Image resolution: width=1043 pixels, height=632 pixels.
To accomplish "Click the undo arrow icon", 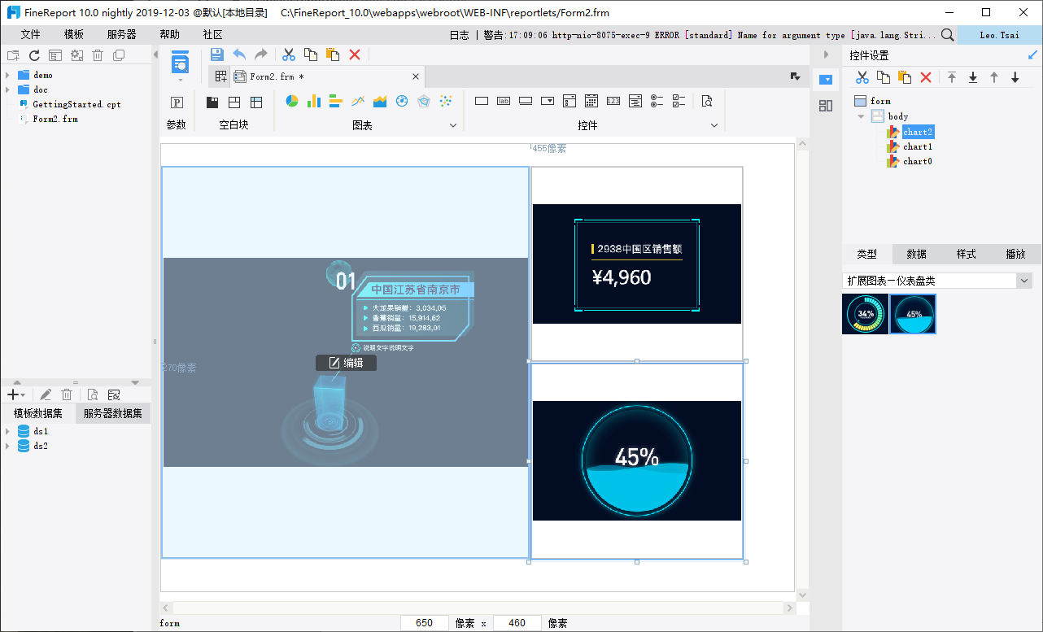I will pyautogui.click(x=239, y=54).
